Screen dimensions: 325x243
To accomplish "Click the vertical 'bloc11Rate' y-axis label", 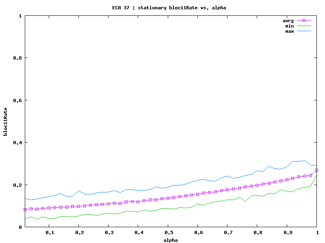I will click(x=6, y=122).
